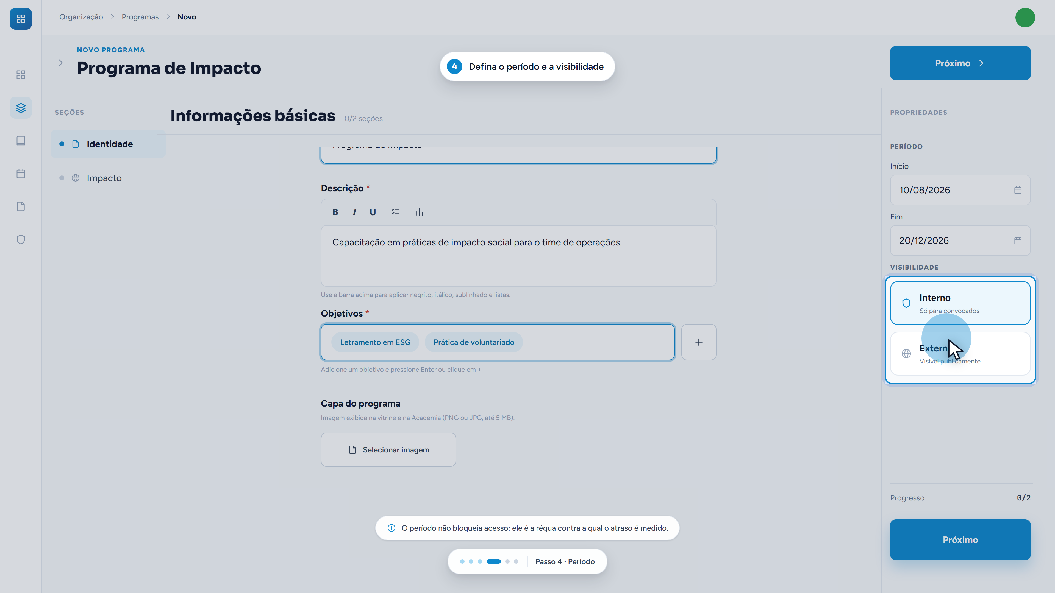This screenshot has width=1055, height=593.
Task: Insert a checklist in Descrição toolbar
Action: 395,212
